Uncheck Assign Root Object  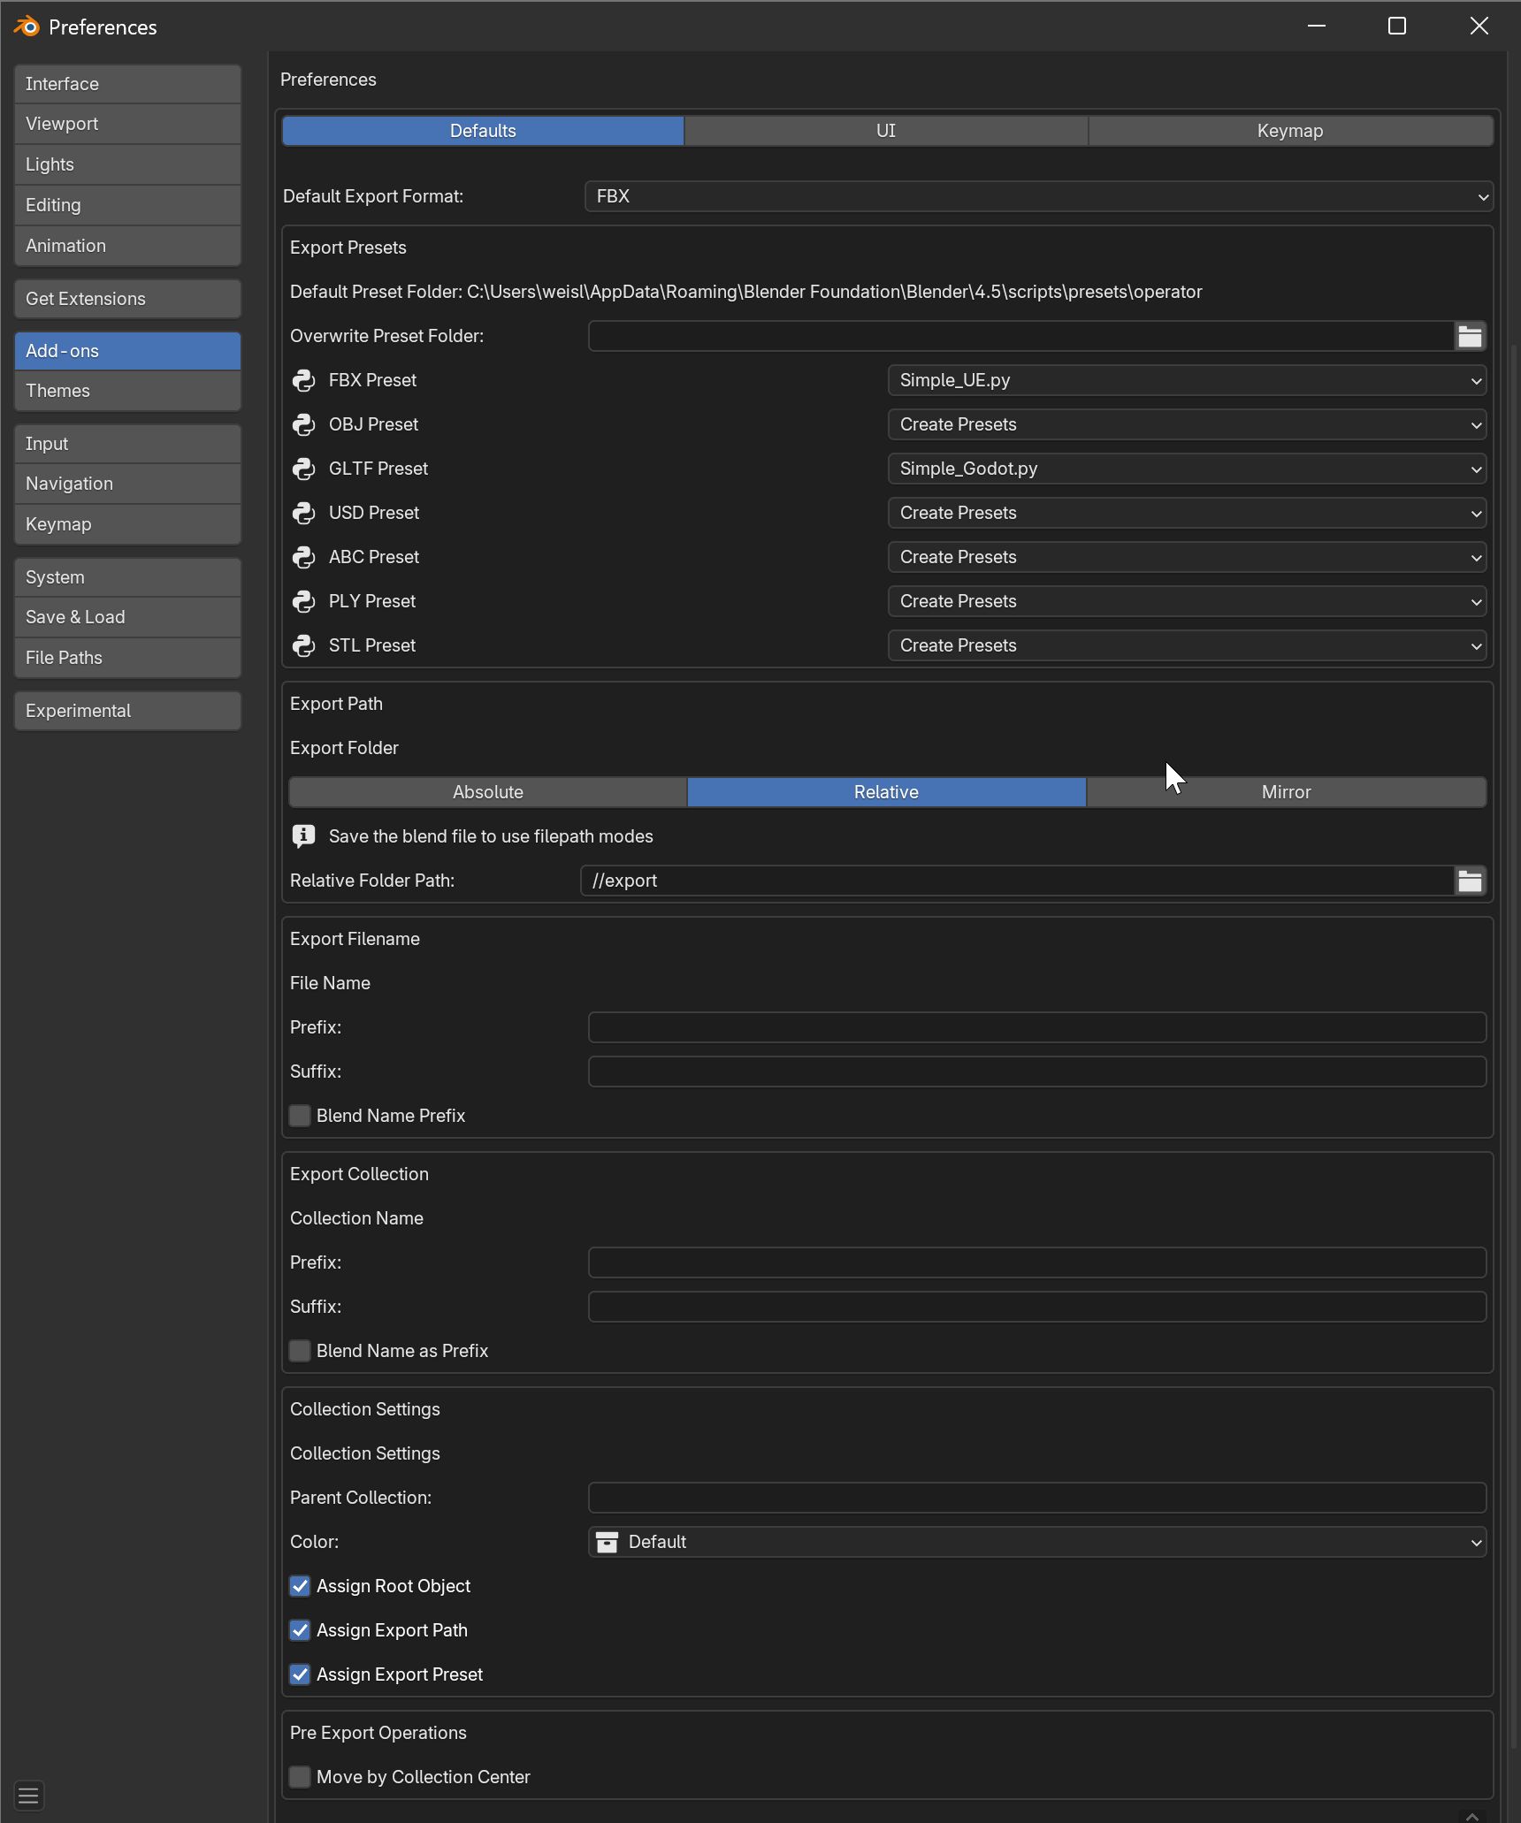coord(300,1586)
